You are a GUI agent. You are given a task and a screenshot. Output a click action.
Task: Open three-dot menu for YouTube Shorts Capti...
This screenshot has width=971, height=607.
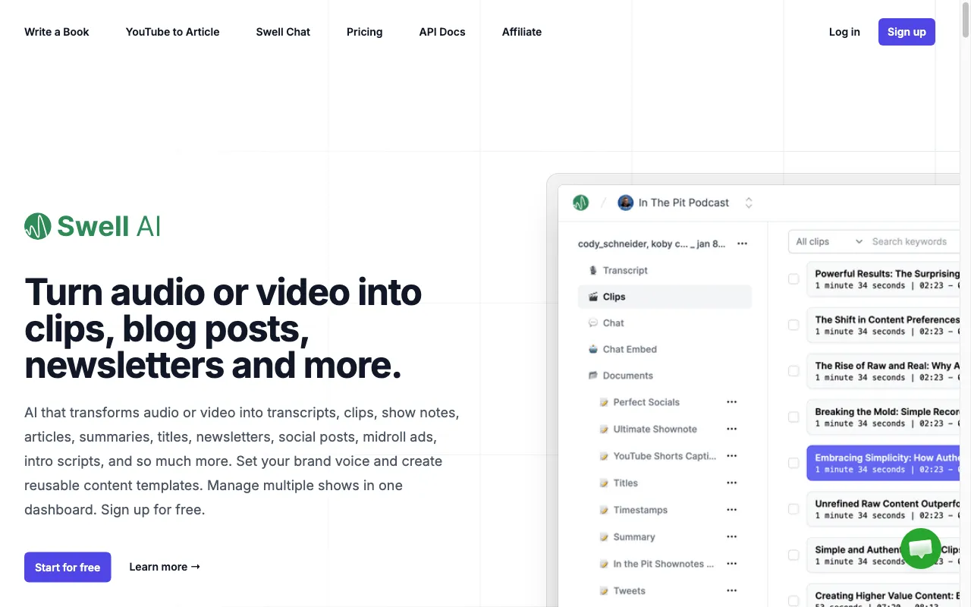coord(732,456)
